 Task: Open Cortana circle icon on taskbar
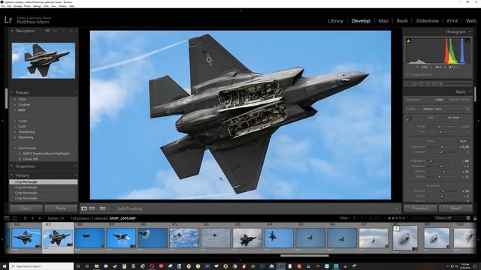click(78, 266)
